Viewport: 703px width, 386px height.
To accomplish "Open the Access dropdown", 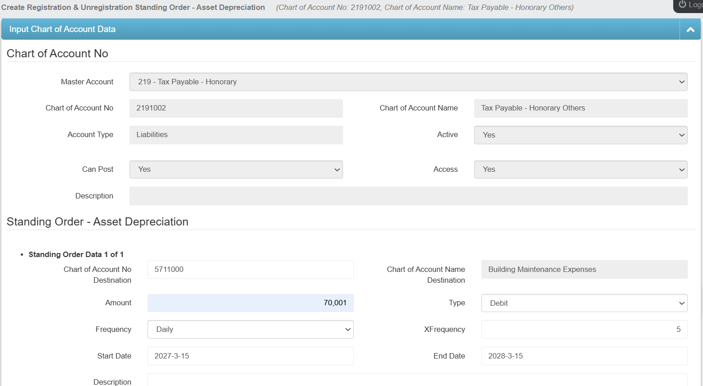I will pyautogui.click(x=580, y=170).
